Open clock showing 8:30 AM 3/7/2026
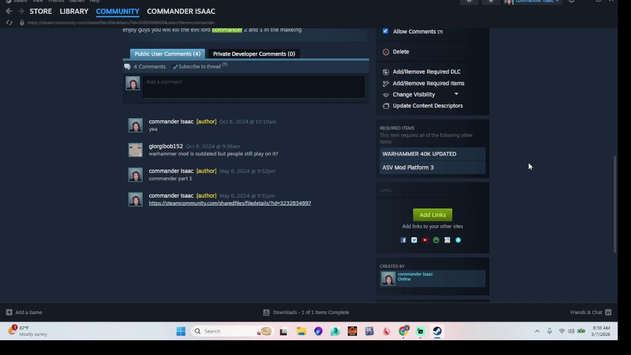 (x=601, y=331)
